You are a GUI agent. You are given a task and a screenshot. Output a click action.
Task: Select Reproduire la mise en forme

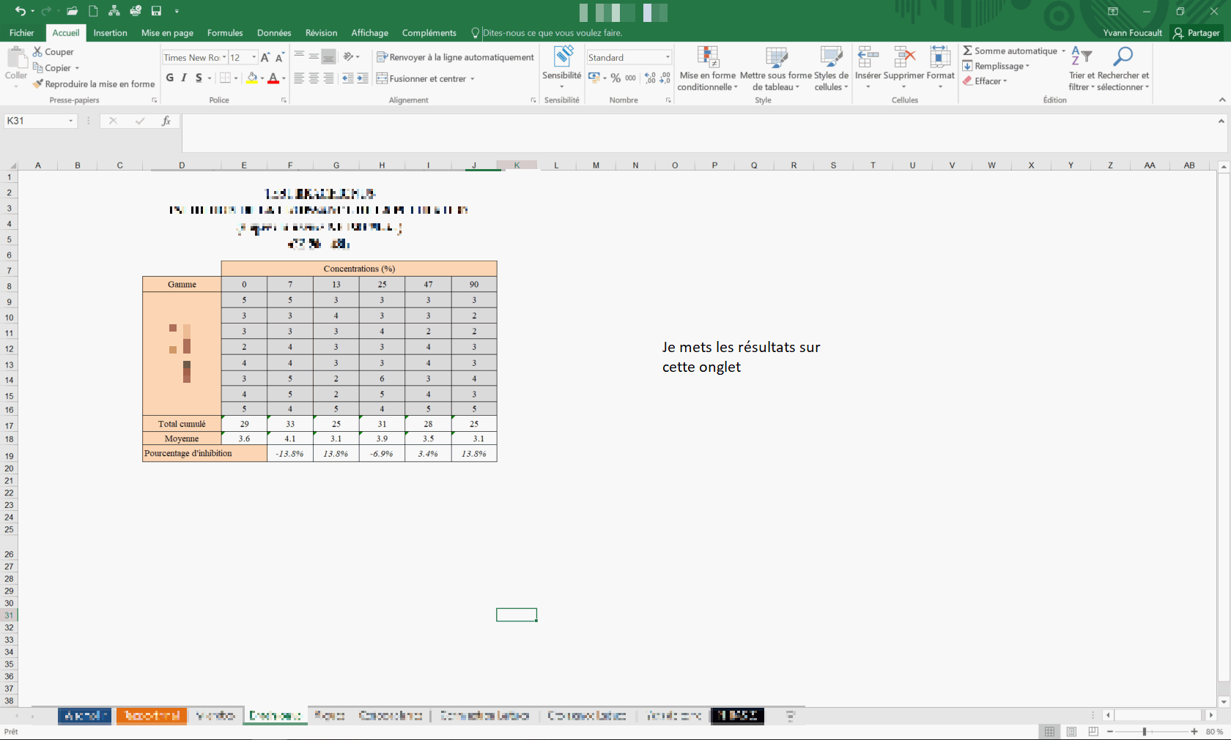(94, 84)
